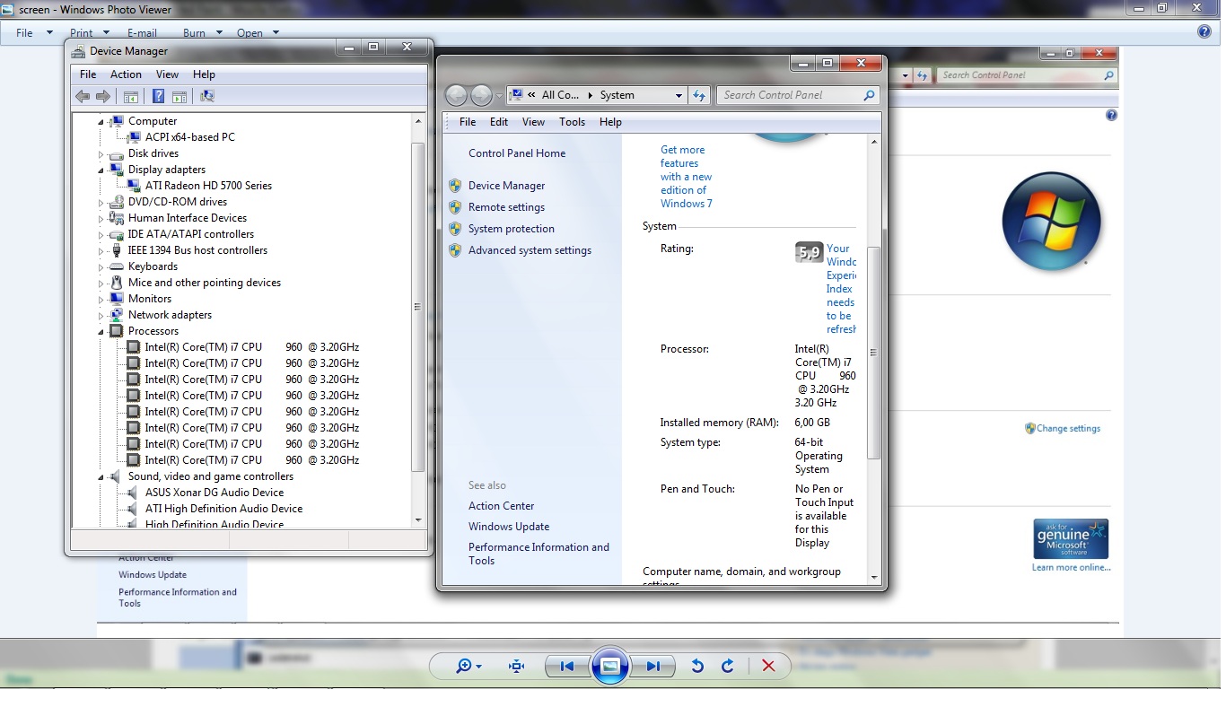Click help icon in background Control Panel window
This screenshot has height=707, width=1226.
click(1111, 116)
